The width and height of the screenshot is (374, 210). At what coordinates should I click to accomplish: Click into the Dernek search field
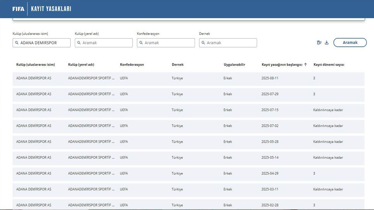(230, 43)
